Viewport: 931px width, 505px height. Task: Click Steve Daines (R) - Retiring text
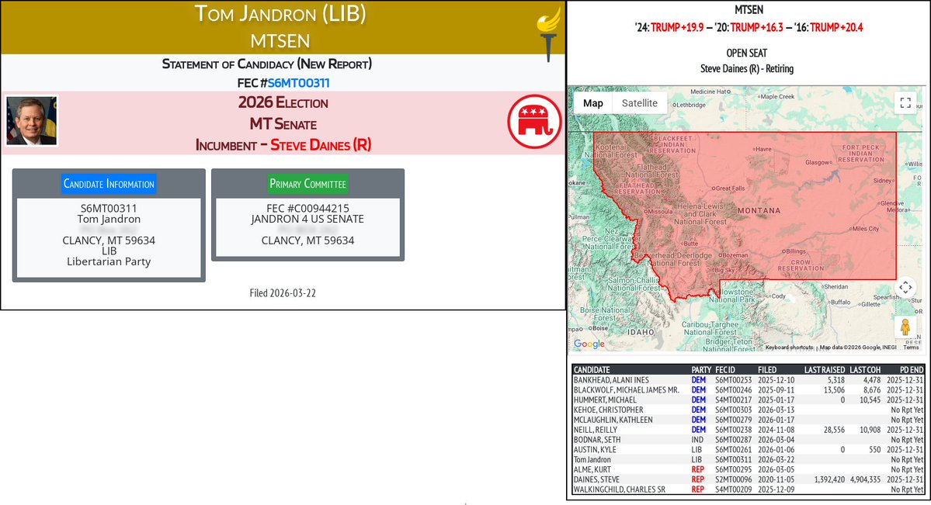(x=747, y=69)
